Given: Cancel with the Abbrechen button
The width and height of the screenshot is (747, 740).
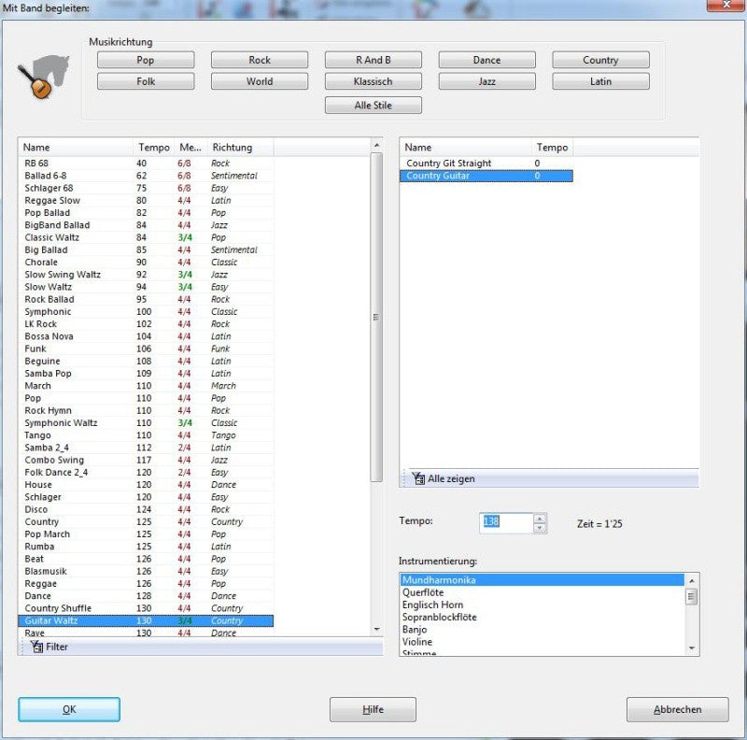Looking at the screenshot, I should click(x=678, y=709).
